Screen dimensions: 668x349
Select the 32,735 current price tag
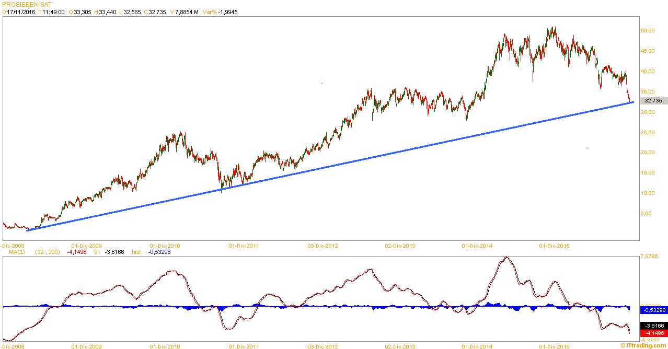click(653, 101)
